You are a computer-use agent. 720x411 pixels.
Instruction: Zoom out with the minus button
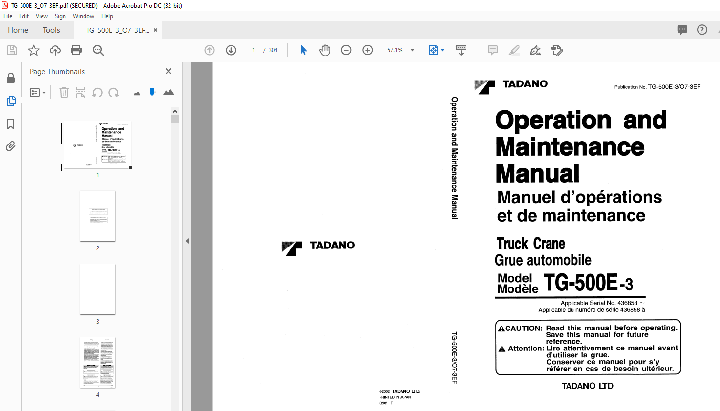pyautogui.click(x=346, y=50)
